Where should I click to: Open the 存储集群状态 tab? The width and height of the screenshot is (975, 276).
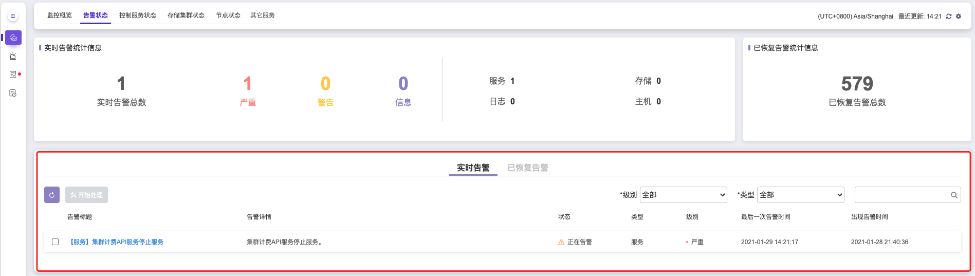point(186,15)
